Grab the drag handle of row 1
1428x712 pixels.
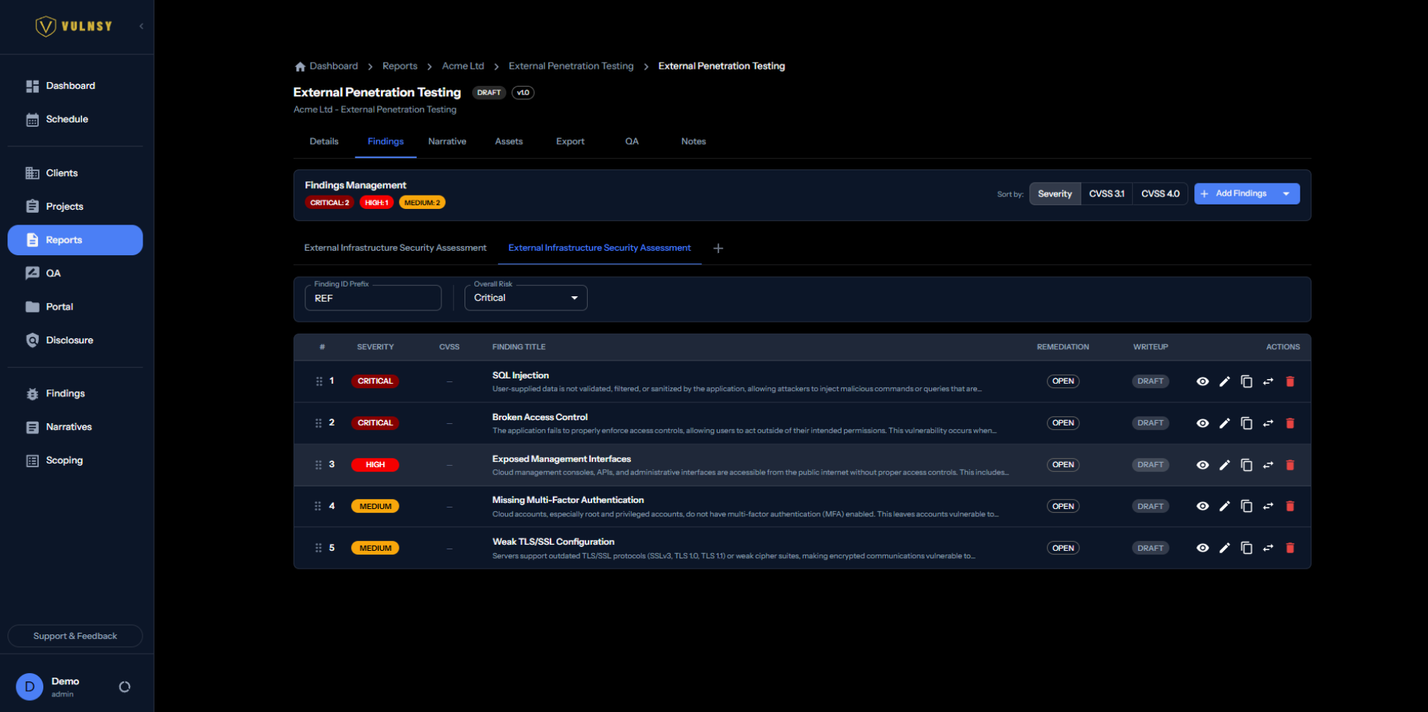[x=319, y=381]
